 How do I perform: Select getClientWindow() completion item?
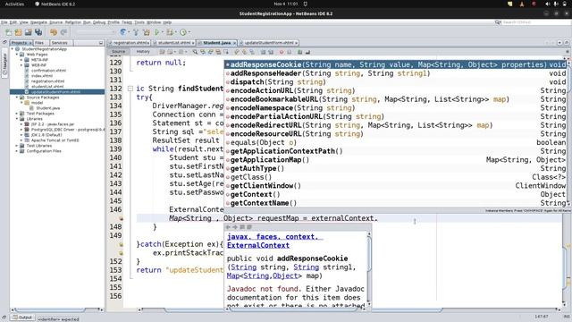[396, 186]
